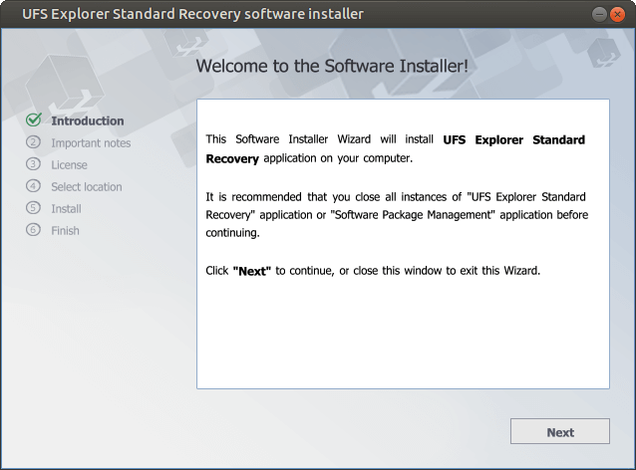Click the Next button
Viewport: 636px width, 470px height.
(x=560, y=431)
